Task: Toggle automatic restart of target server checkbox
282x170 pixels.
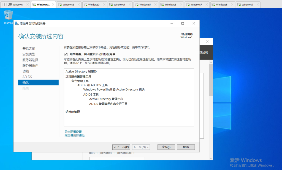Action: [66, 54]
